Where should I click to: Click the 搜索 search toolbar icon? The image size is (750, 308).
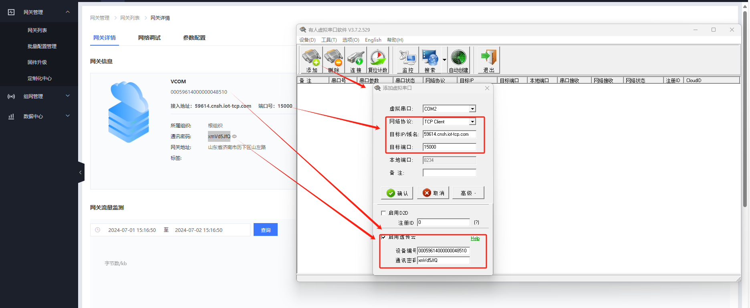[430, 60]
